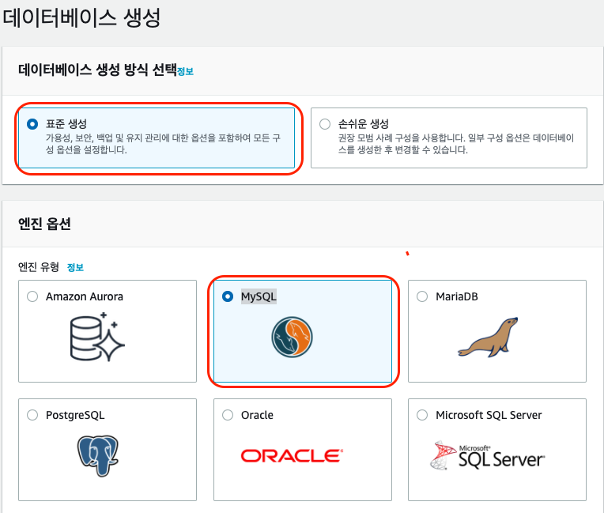Choose the PostgreSQL engine radio button
Image resolution: width=604 pixels, height=513 pixels.
coord(32,415)
